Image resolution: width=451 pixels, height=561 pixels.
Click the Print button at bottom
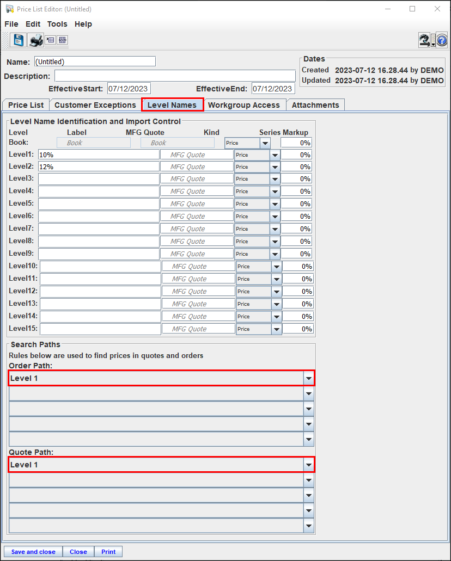pos(108,552)
